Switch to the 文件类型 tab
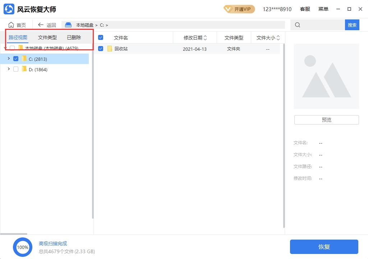Screen dimensions: 368x259 (x=47, y=37)
